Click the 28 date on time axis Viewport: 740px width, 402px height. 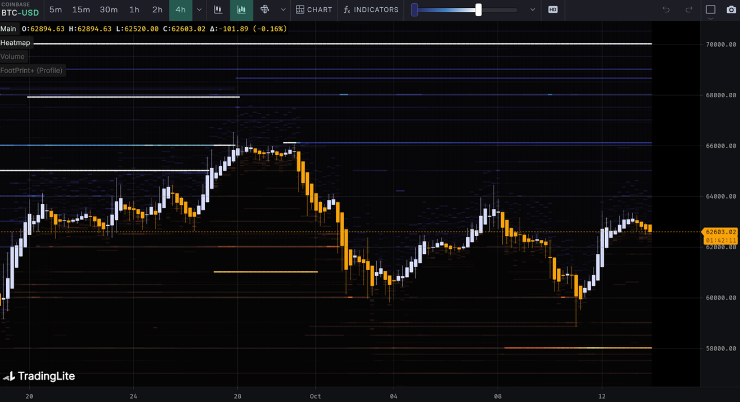pyautogui.click(x=238, y=396)
